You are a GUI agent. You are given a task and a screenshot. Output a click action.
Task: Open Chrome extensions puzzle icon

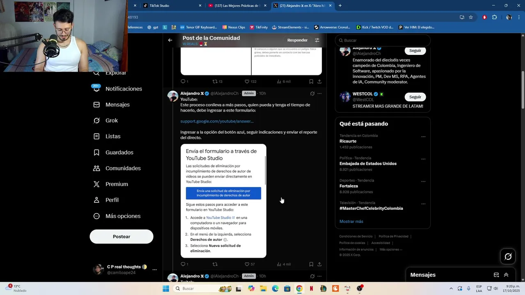(494, 17)
